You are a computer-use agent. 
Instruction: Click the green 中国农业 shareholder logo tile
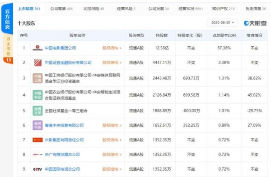[37, 95]
